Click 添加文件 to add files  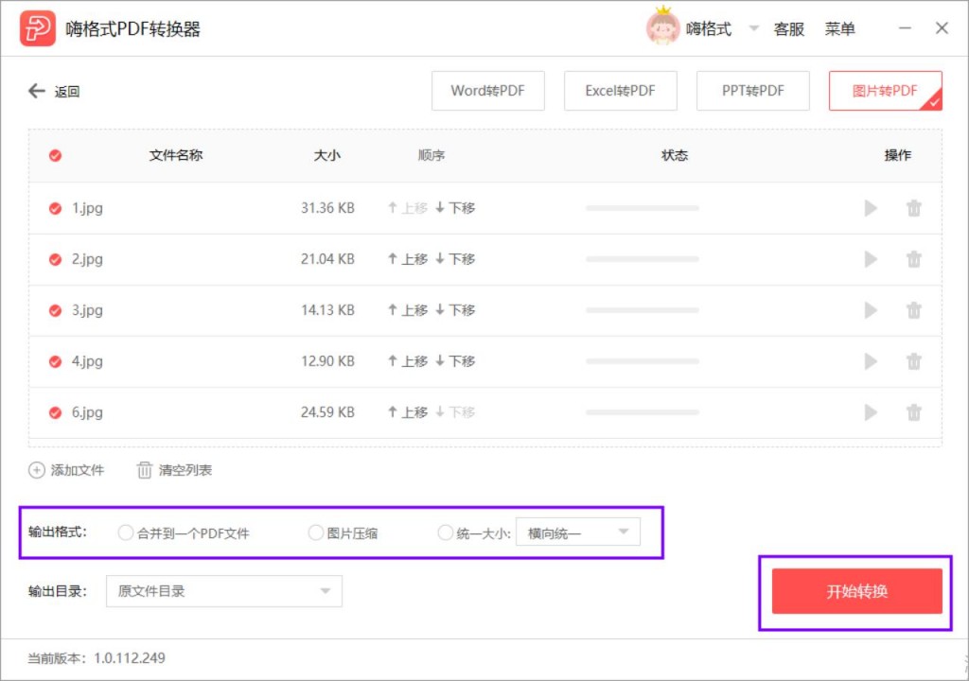(x=66, y=470)
